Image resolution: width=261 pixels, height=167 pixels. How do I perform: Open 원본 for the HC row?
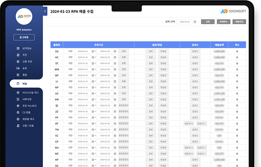pos(151,57)
